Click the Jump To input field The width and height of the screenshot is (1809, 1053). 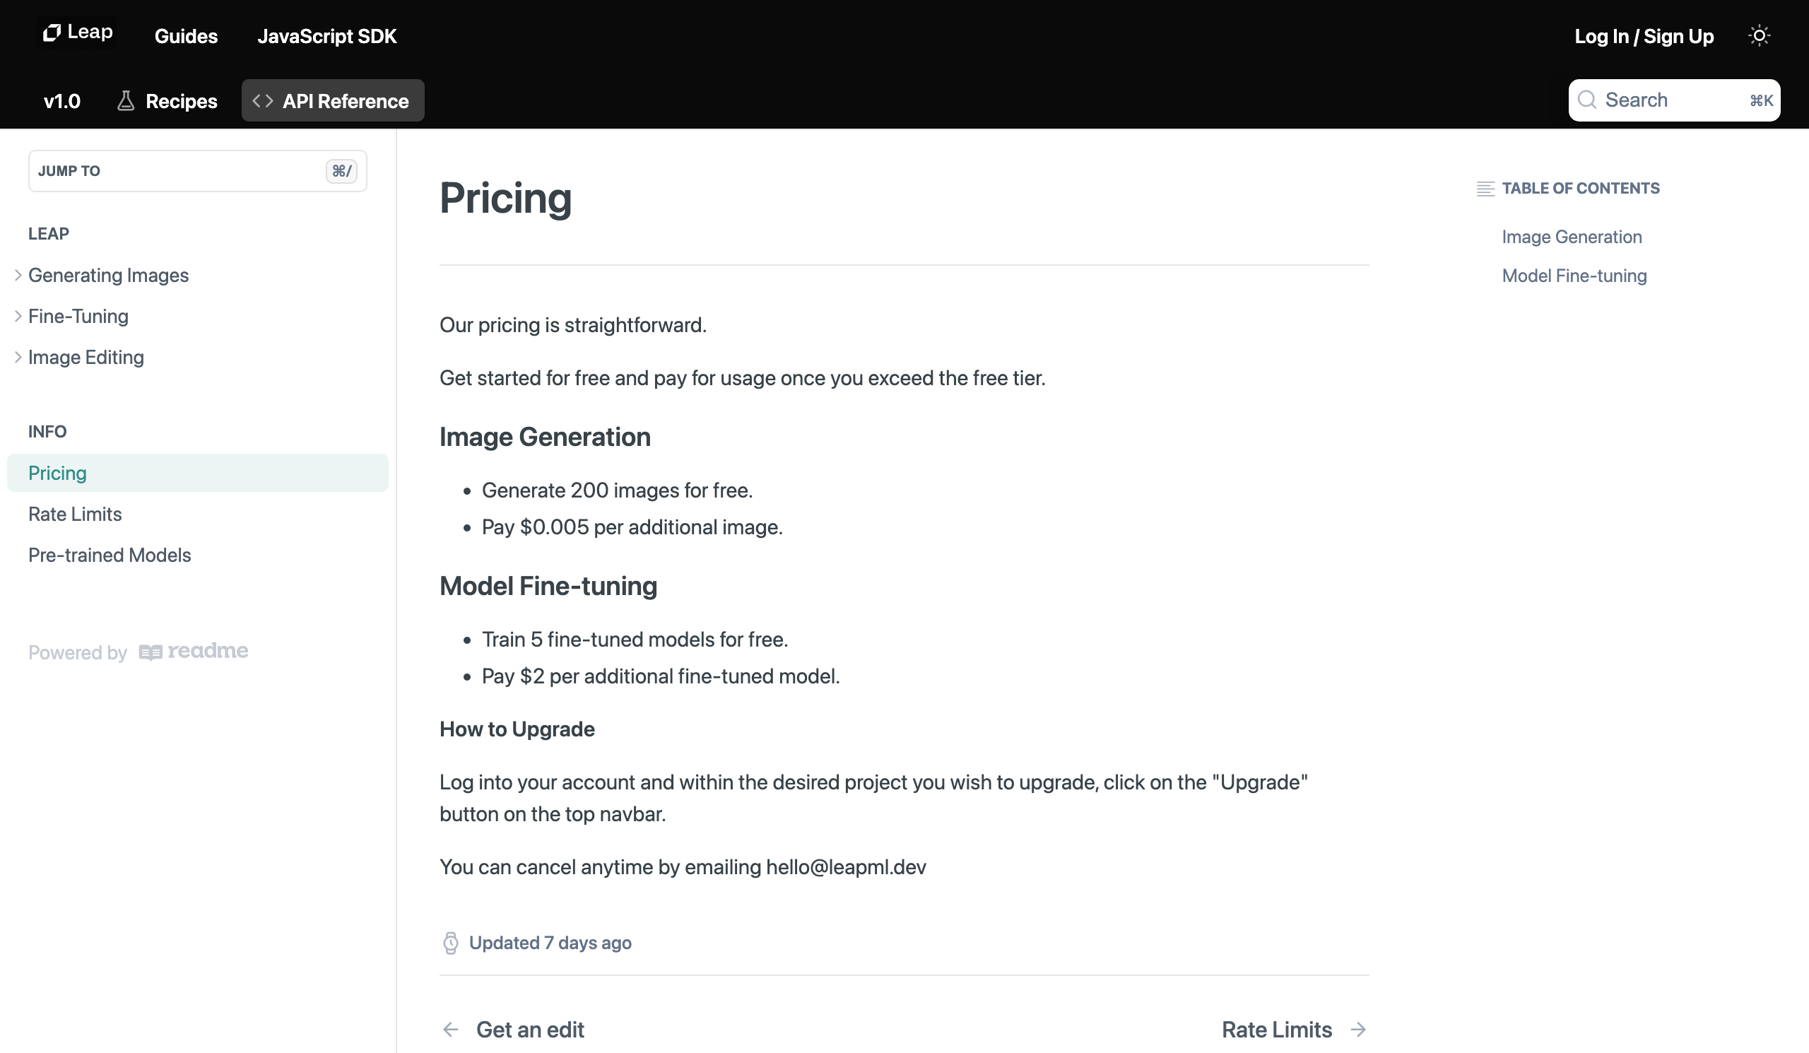[197, 171]
